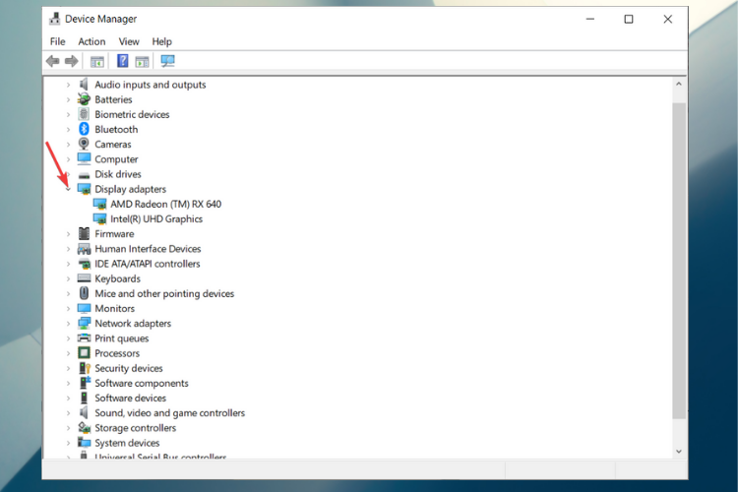Open the View menu

[129, 41]
